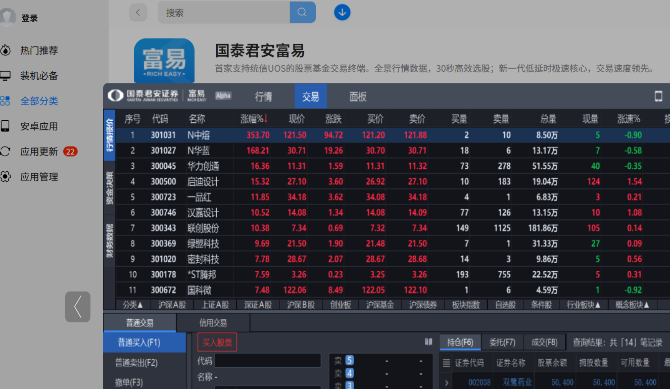The height and width of the screenshot is (389, 670).
Task: Click the app store 搜索 input field
Action: (x=224, y=12)
